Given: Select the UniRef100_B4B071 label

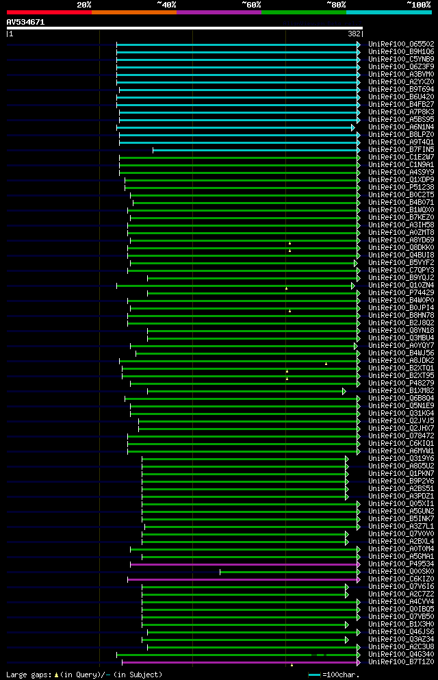Looking at the screenshot, I should (401, 202).
